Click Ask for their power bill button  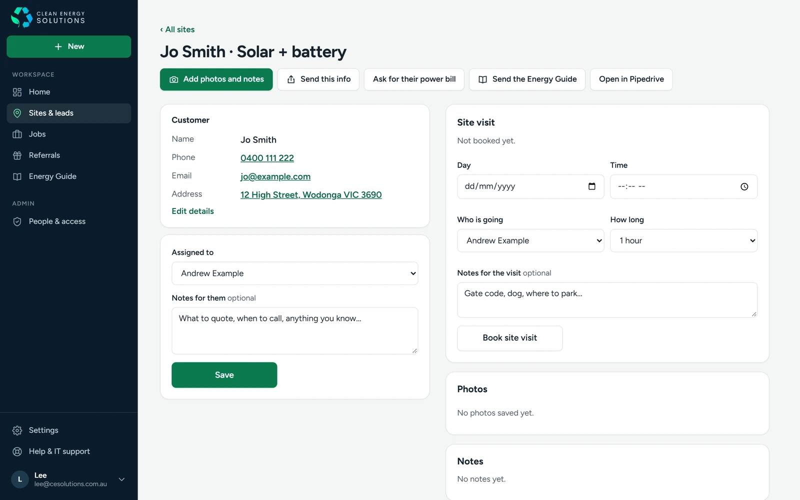414,79
